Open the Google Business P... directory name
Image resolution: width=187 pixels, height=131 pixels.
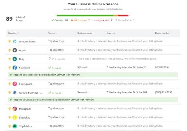[x=31, y=93]
